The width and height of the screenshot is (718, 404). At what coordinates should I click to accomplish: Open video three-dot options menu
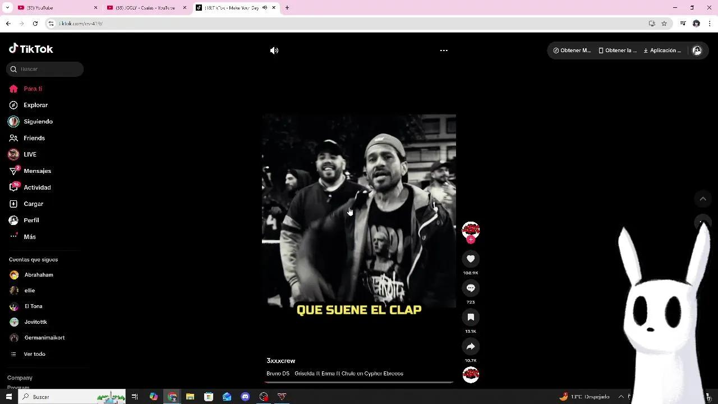pyautogui.click(x=444, y=50)
